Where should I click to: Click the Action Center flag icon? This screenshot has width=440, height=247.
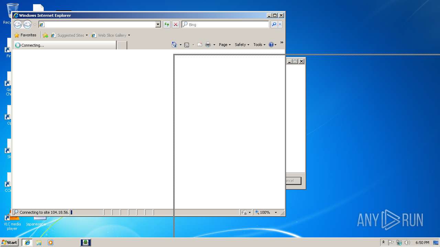391,242
